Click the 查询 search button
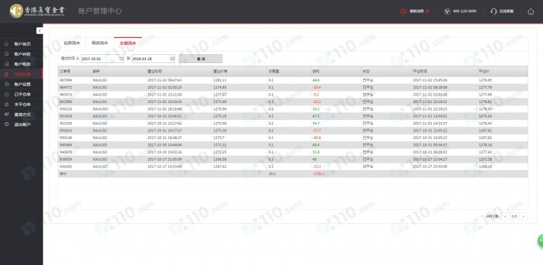The height and width of the screenshot is (265, 543). pyautogui.click(x=200, y=59)
